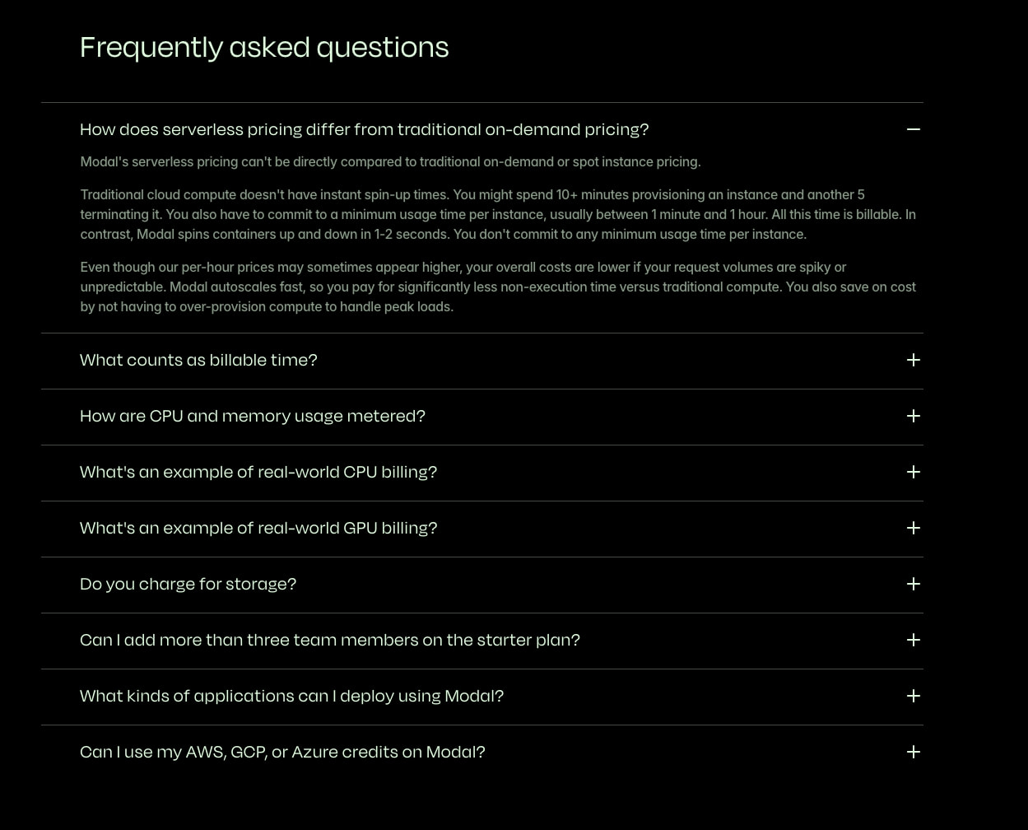Click the paragraph about traditional cloud spin-up times
Viewport: 1028px width, 830px height.
click(498, 214)
